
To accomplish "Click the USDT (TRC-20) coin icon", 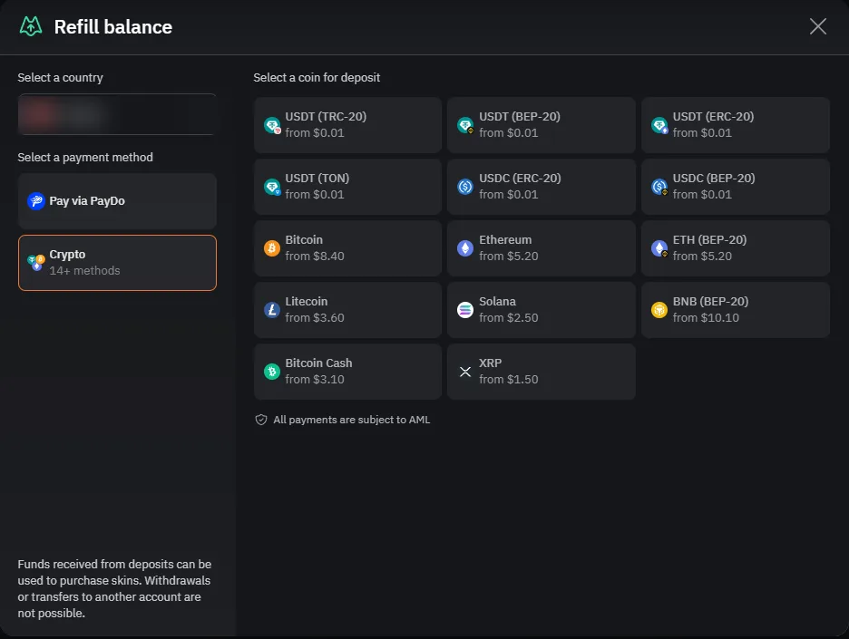I will (272, 125).
